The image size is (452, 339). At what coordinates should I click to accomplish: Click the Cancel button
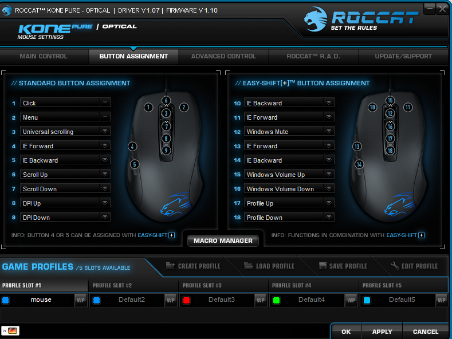(x=426, y=332)
